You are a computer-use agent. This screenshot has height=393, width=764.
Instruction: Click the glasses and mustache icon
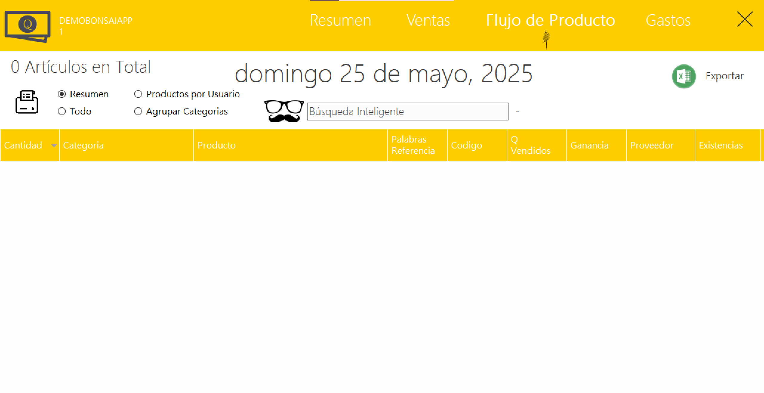coord(284,111)
